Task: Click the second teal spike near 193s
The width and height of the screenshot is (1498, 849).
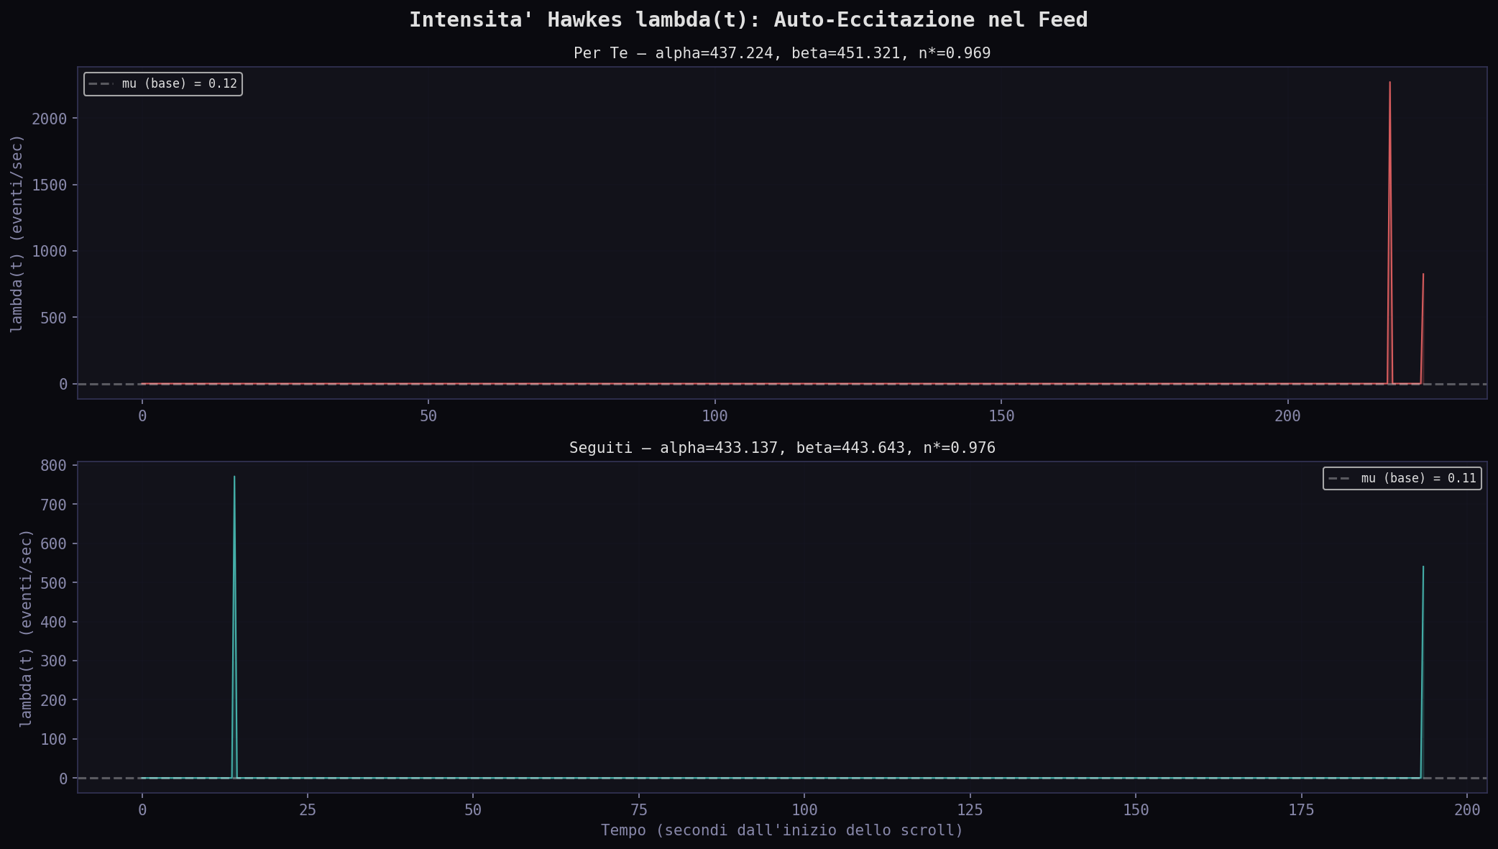Action: pyautogui.click(x=1423, y=568)
